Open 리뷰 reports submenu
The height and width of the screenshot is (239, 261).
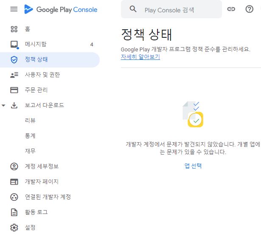coord(30,121)
